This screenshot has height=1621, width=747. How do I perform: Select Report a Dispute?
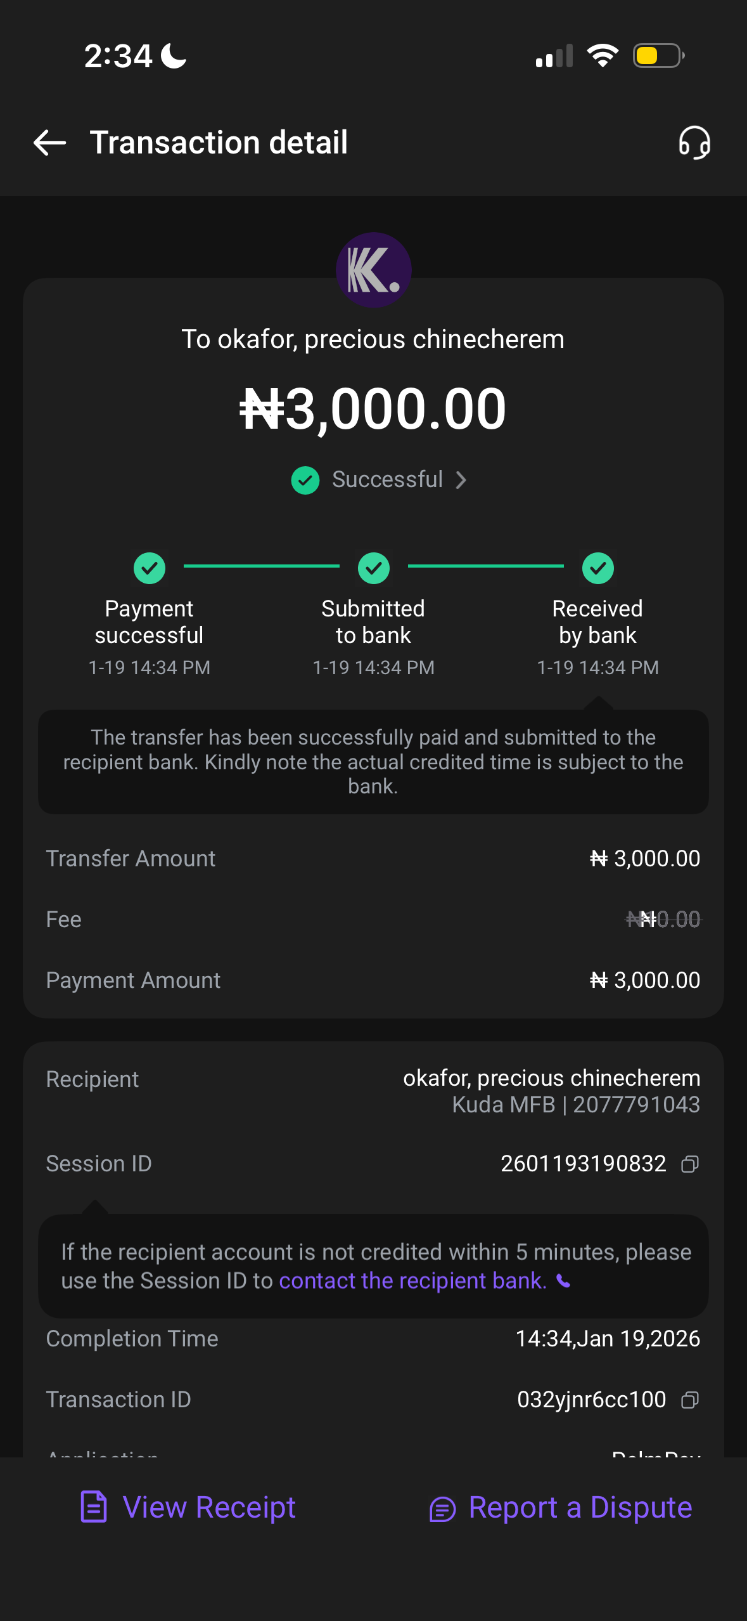pyautogui.click(x=580, y=1507)
